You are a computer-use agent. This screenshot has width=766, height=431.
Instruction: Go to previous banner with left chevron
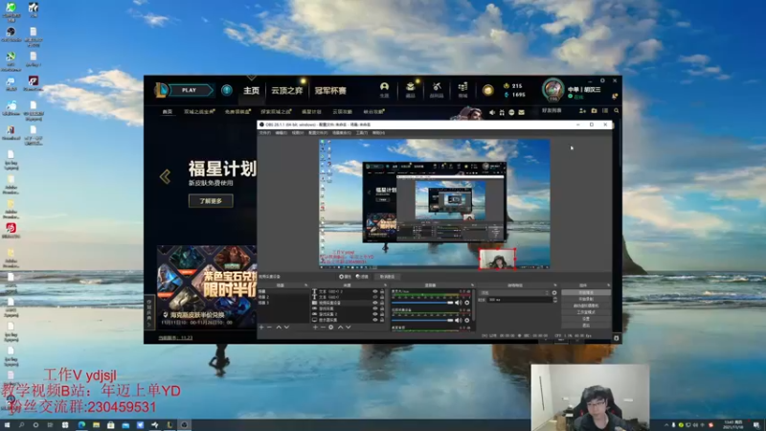[165, 176]
